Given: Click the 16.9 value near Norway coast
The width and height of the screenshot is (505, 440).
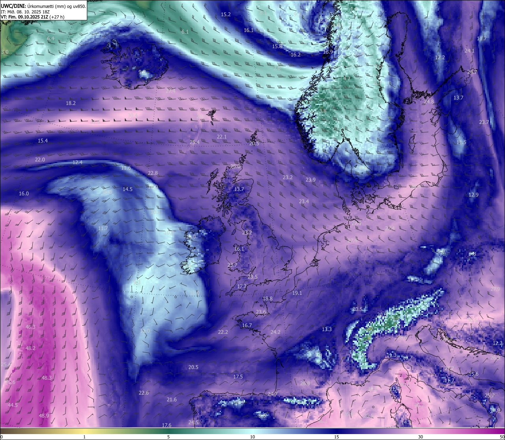Looking at the screenshot, I should (x=328, y=52).
